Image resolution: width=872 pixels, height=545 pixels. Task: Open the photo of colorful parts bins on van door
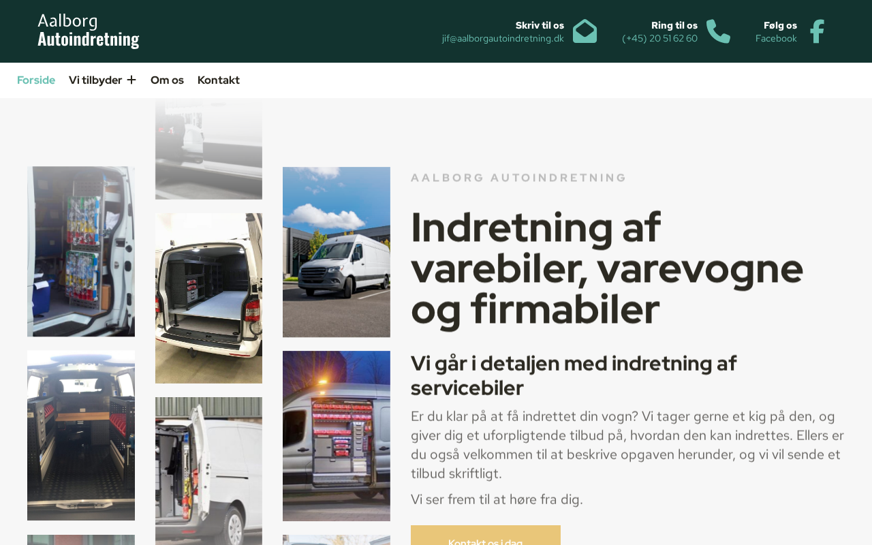[81, 251]
